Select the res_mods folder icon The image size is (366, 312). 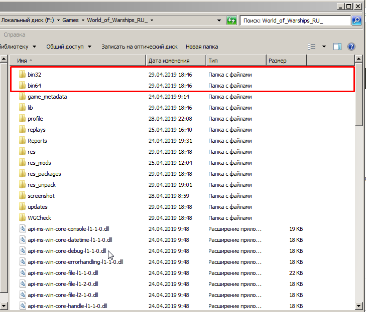click(22, 163)
